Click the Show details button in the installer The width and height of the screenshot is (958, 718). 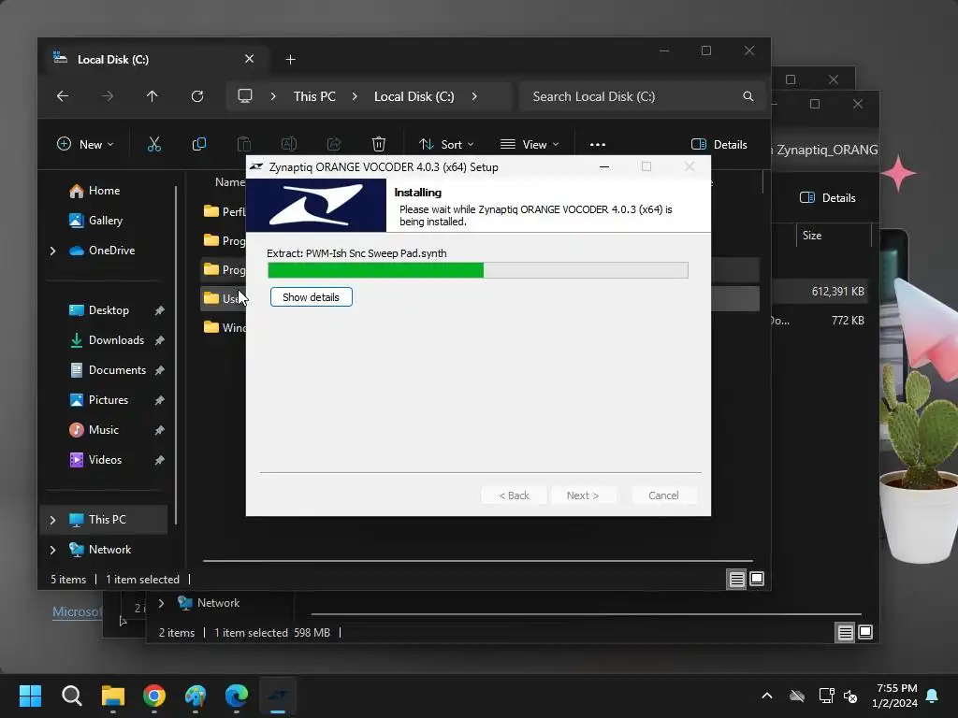pyautogui.click(x=311, y=297)
